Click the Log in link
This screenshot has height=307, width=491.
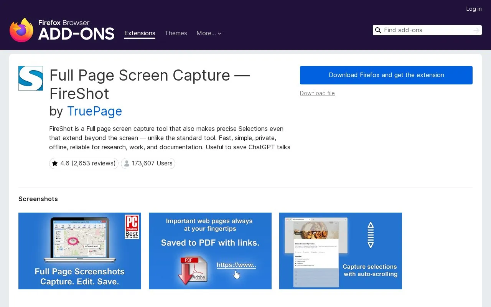pyautogui.click(x=474, y=9)
